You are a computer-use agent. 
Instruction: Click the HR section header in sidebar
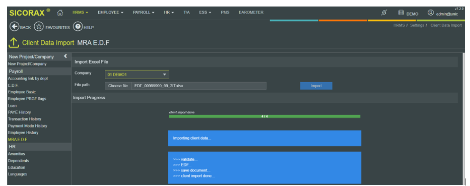39,147
